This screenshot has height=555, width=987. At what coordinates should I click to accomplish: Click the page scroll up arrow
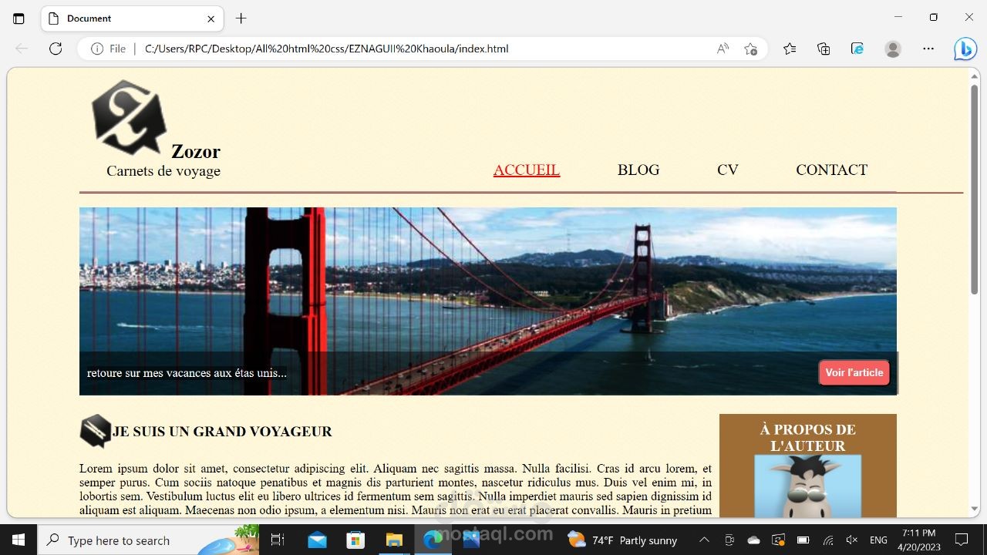point(975,76)
